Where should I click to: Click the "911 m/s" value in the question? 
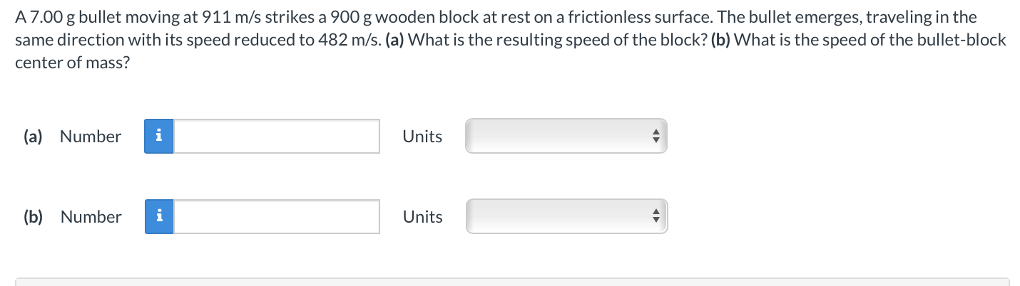(x=226, y=18)
